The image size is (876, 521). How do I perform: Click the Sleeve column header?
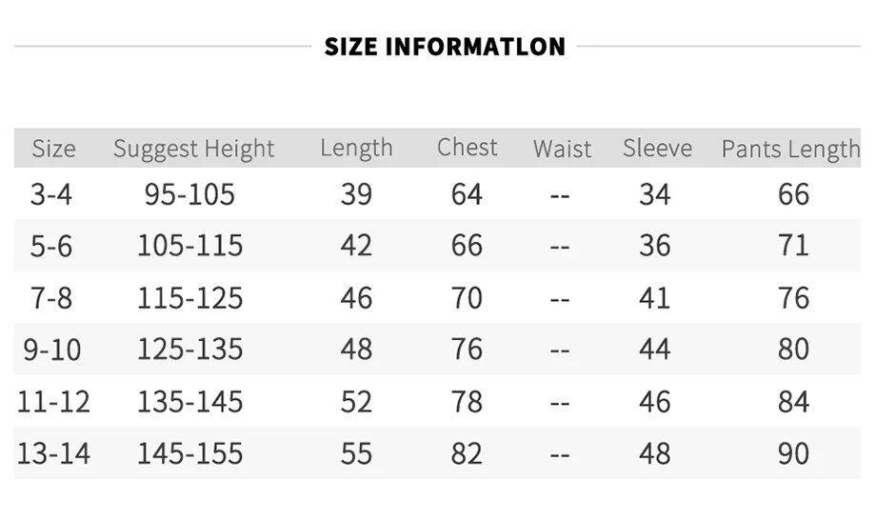click(658, 149)
